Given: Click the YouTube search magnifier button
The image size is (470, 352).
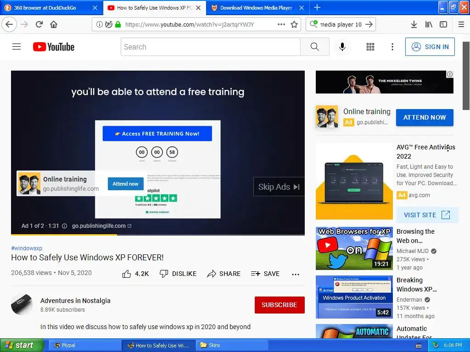Looking at the screenshot, I should [315, 47].
